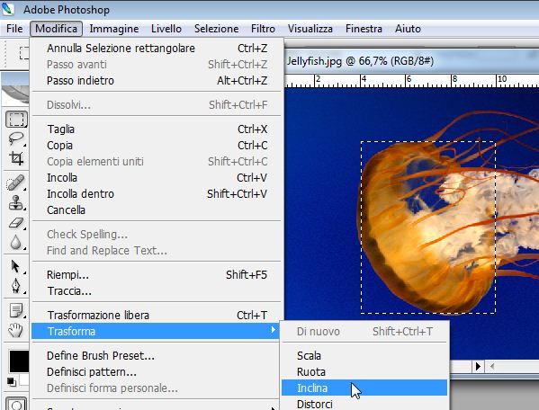Select the Rectangular Marquee tool

(16, 119)
